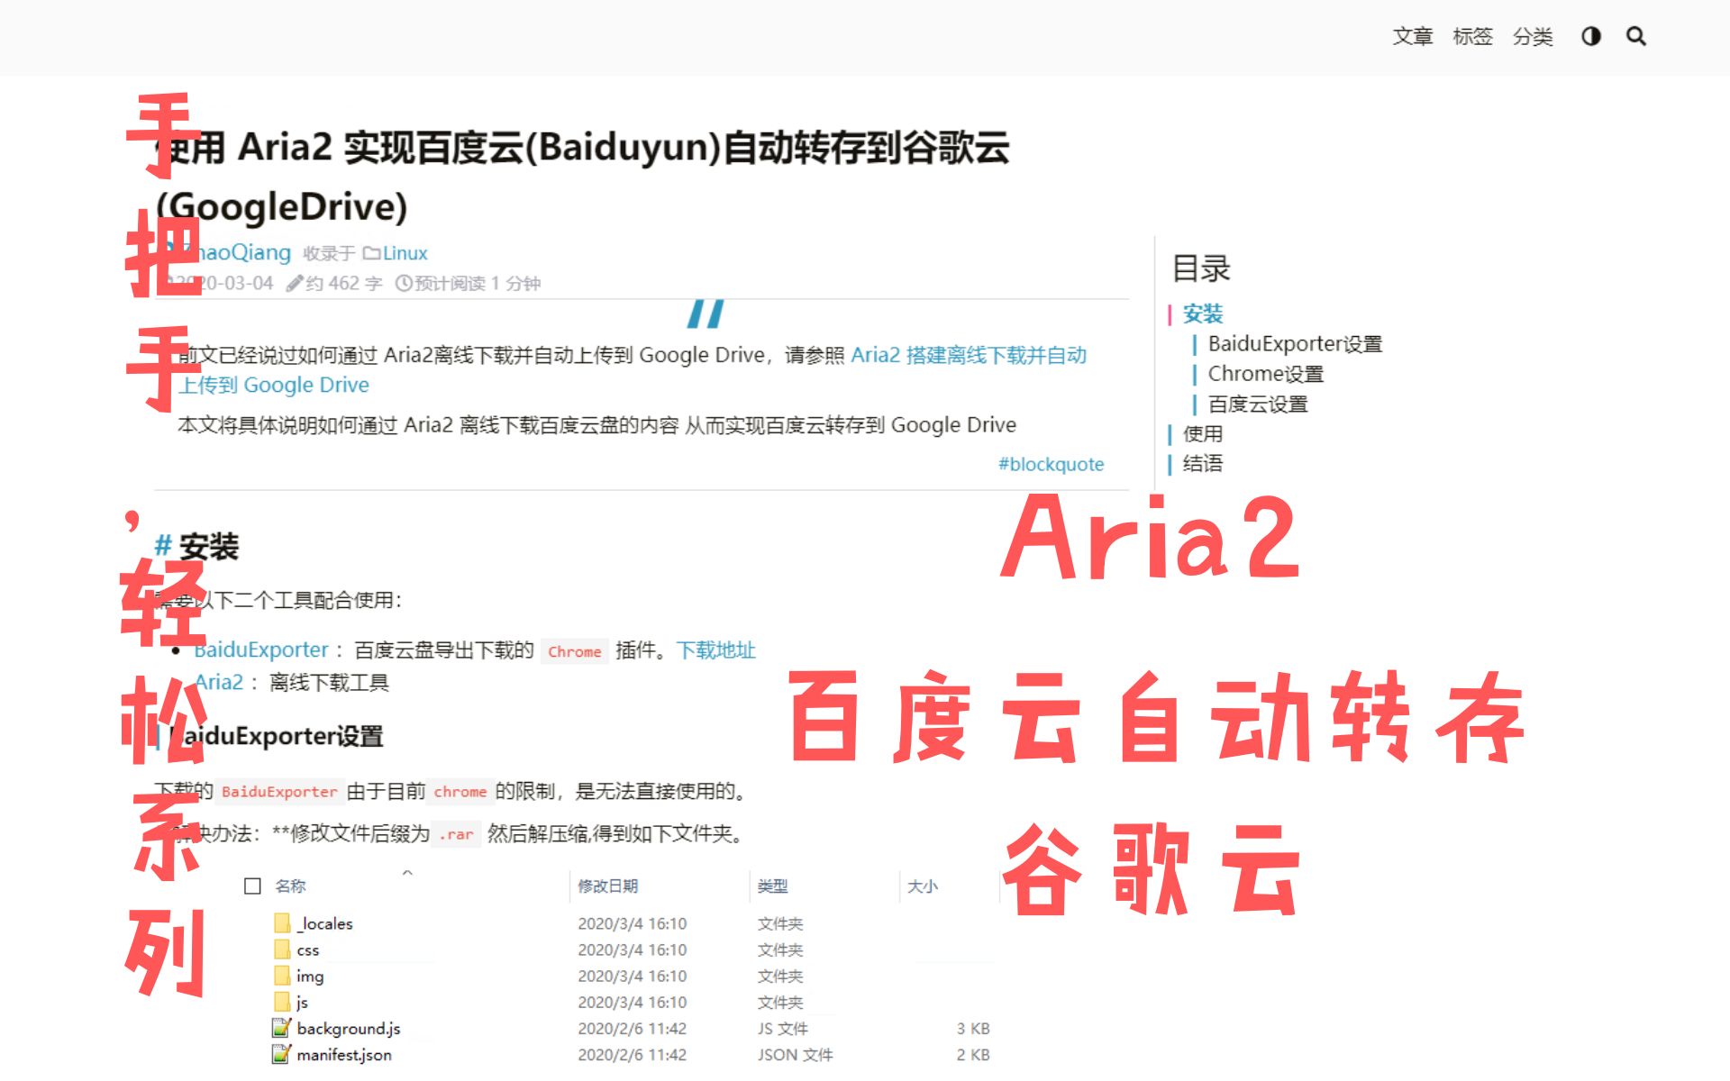Click the Chrome inline code label

pos(574,651)
